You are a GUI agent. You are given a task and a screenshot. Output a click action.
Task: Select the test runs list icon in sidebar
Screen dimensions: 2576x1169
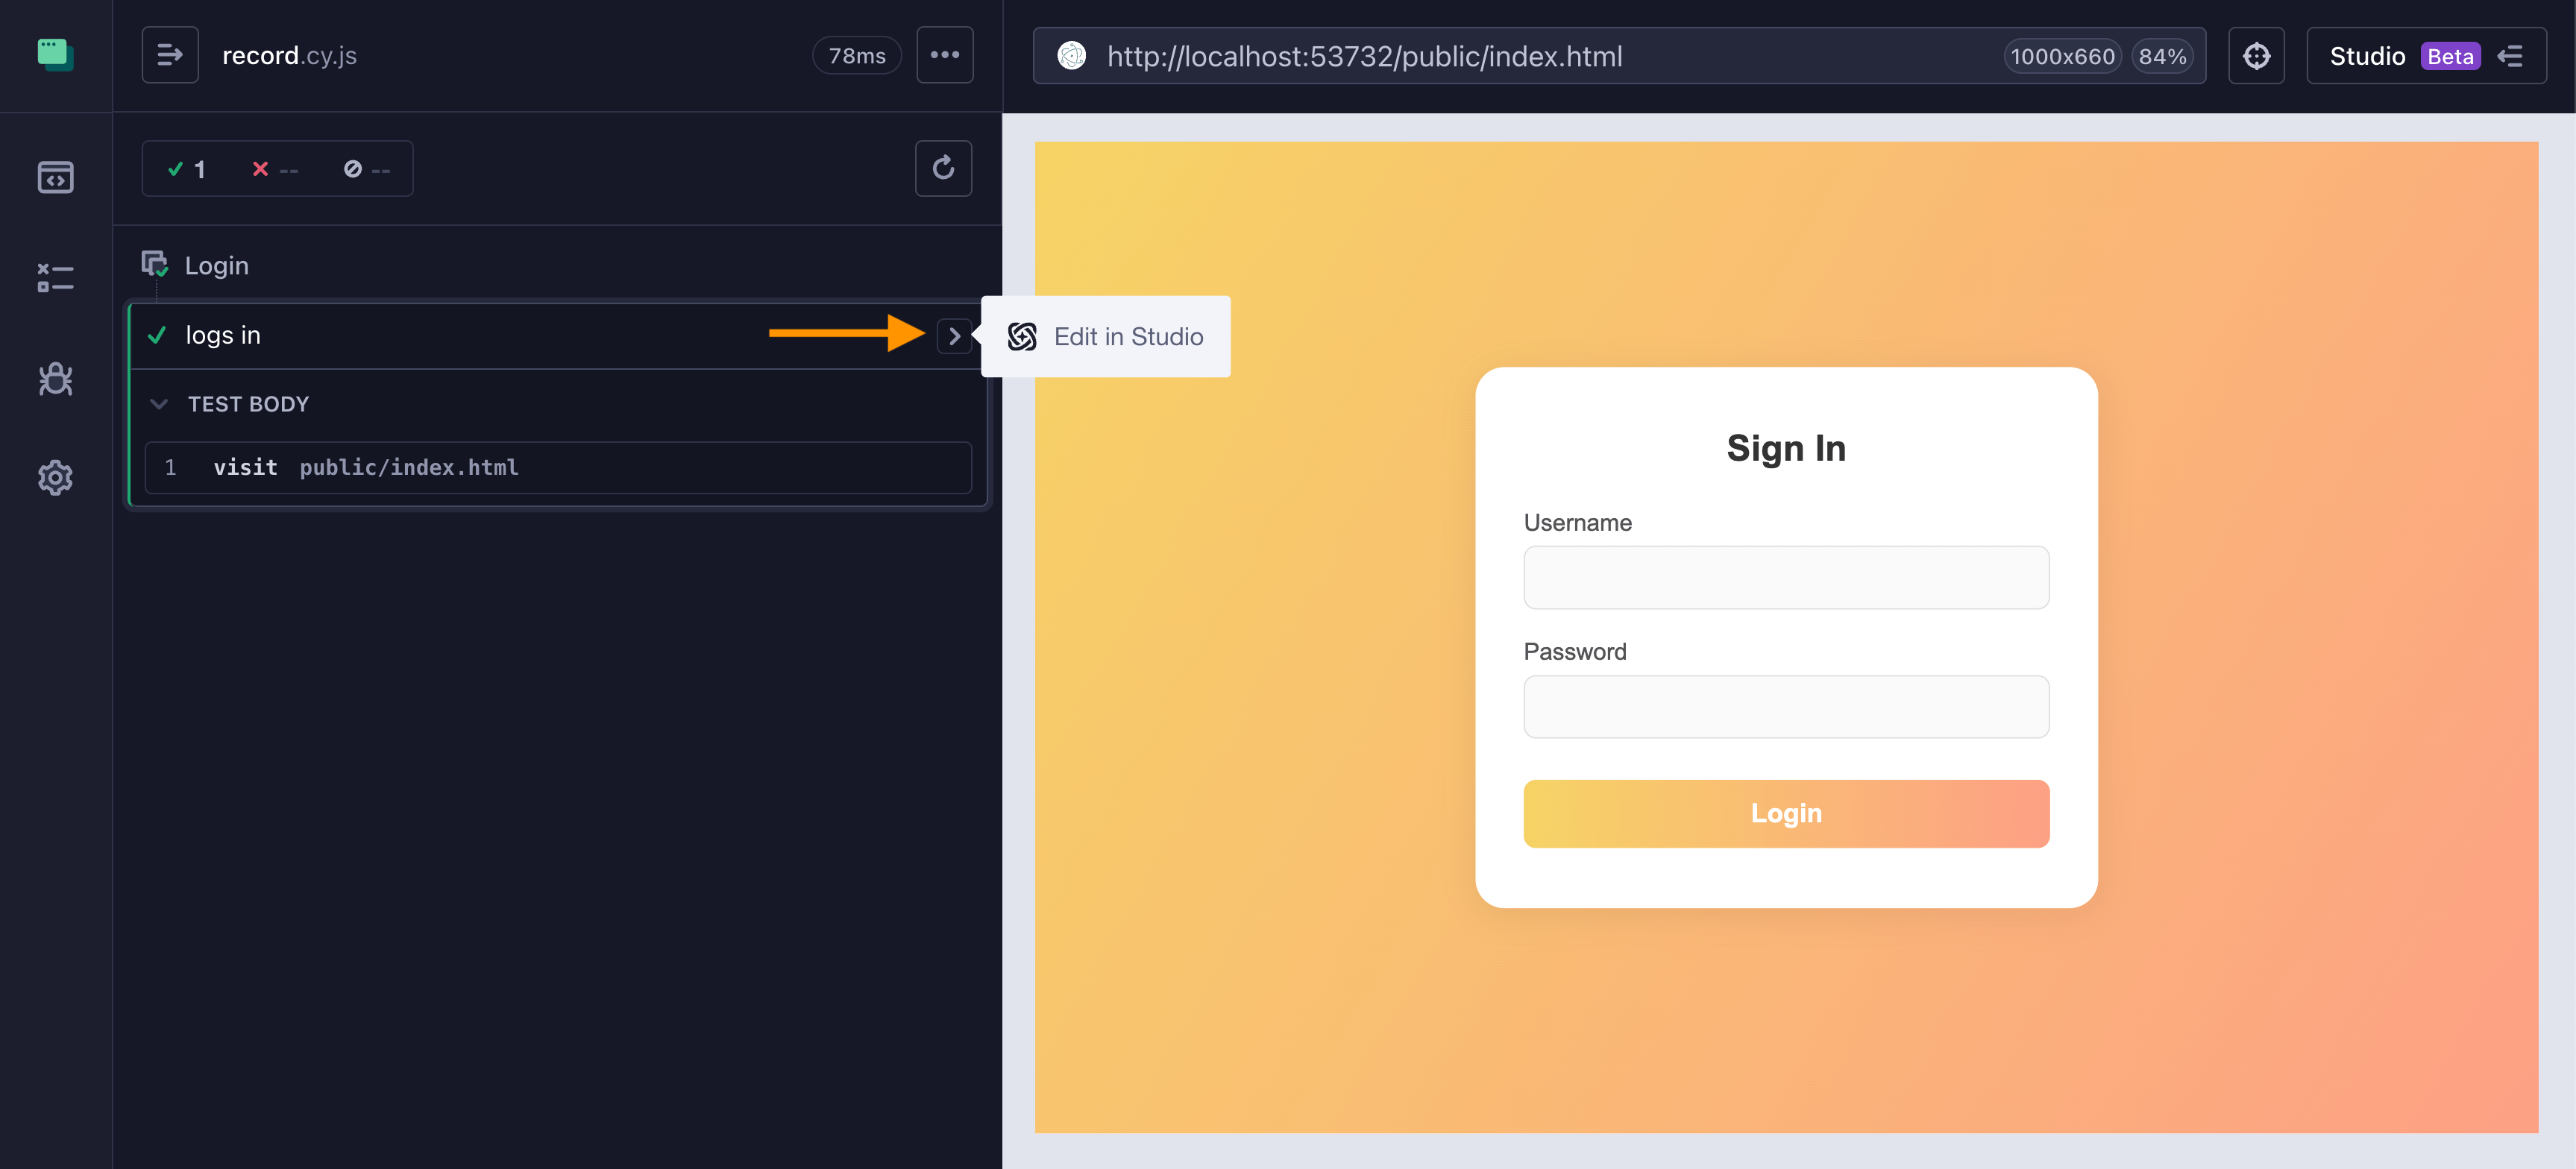[55, 277]
